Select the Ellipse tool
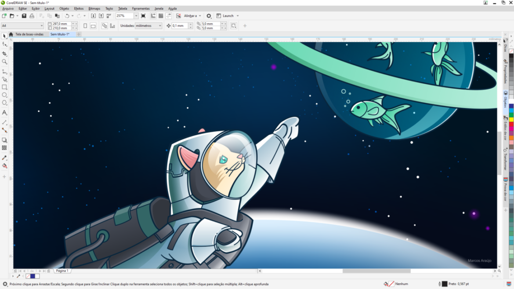This screenshot has width=514, height=289. [4, 95]
